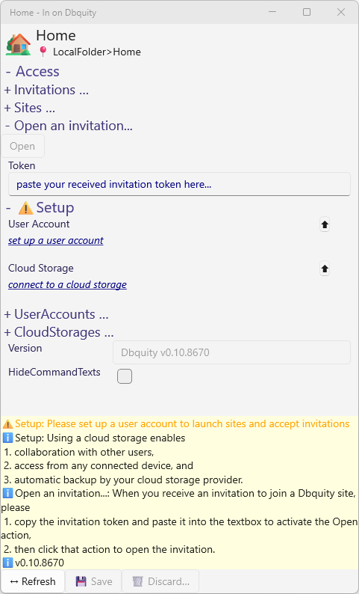Follow the connect to a cloud storage link
Screen dimensions: 359x594
(67, 285)
